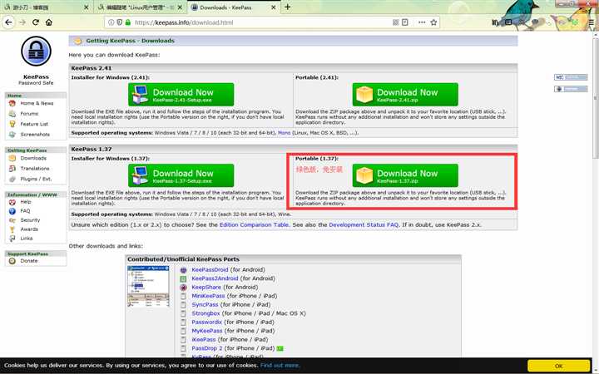Open the Awards sidebar link
This screenshot has height=374, width=599.
pos(29,229)
